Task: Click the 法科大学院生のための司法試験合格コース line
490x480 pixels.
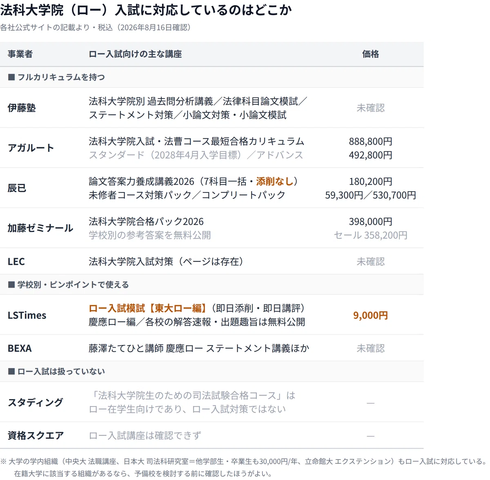Action: (x=192, y=395)
